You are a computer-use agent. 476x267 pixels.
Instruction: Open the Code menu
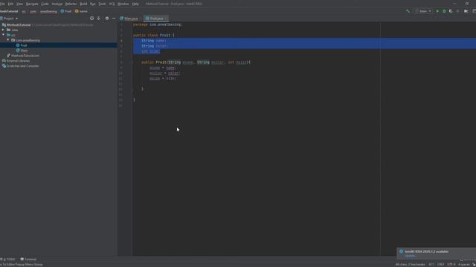pyautogui.click(x=45, y=4)
